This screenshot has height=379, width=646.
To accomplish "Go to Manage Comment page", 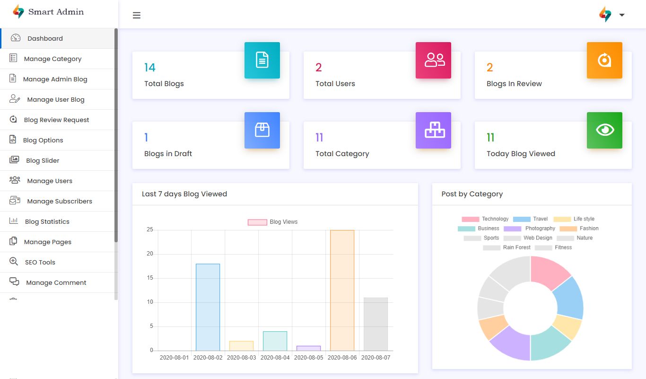I will click(x=56, y=282).
